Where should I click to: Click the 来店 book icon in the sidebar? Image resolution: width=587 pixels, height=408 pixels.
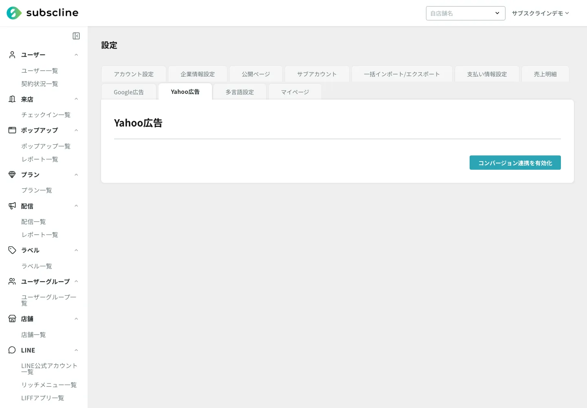click(x=12, y=99)
